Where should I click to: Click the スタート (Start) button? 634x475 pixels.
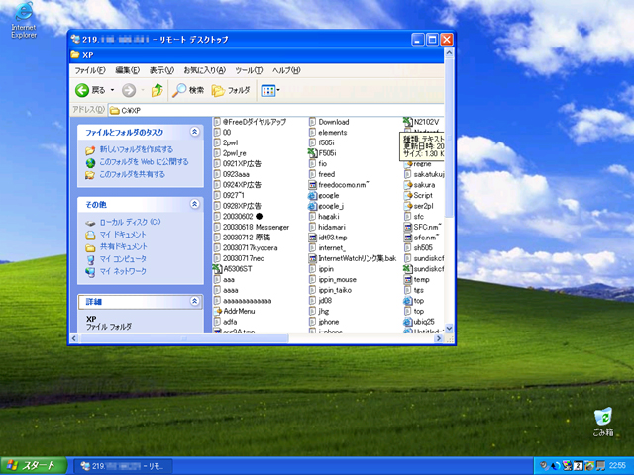pos(32,465)
